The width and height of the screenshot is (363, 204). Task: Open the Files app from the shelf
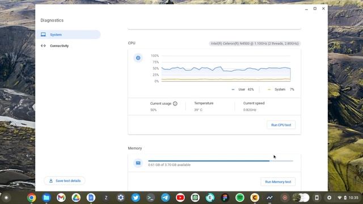[x=47, y=198]
